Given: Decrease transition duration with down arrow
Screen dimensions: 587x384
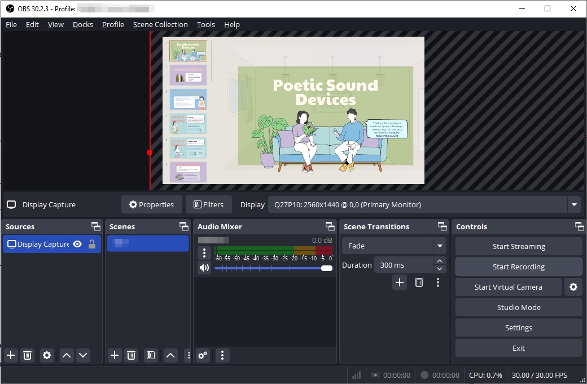Looking at the screenshot, I should (x=440, y=269).
